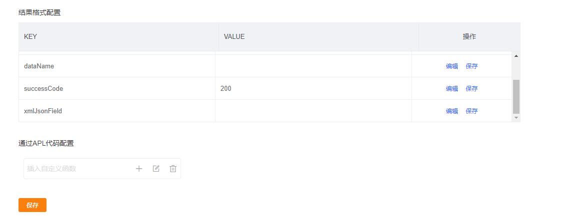Click the dataName key cell

117,66
